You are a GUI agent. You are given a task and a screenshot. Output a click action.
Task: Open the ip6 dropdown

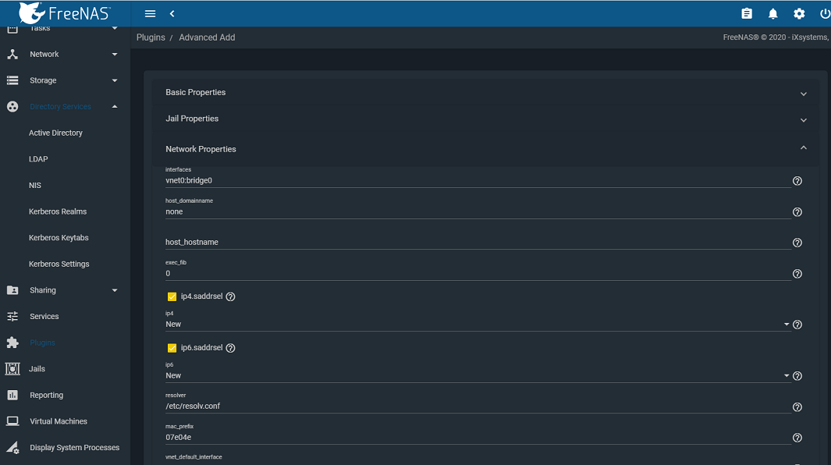coord(478,375)
